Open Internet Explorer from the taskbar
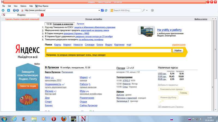The height and width of the screenshot is (122, 218). [x=14, y=119]
